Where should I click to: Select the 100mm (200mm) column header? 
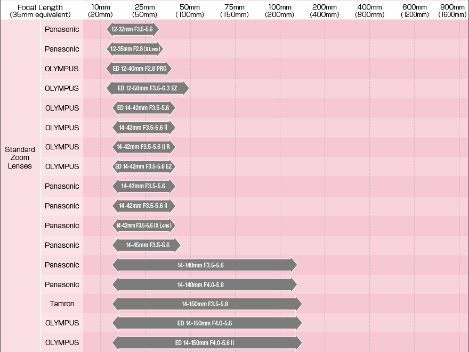(280, 11)
